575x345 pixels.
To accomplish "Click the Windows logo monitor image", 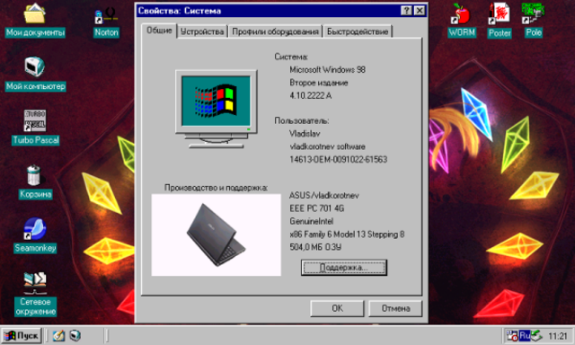I will (216, 110).
